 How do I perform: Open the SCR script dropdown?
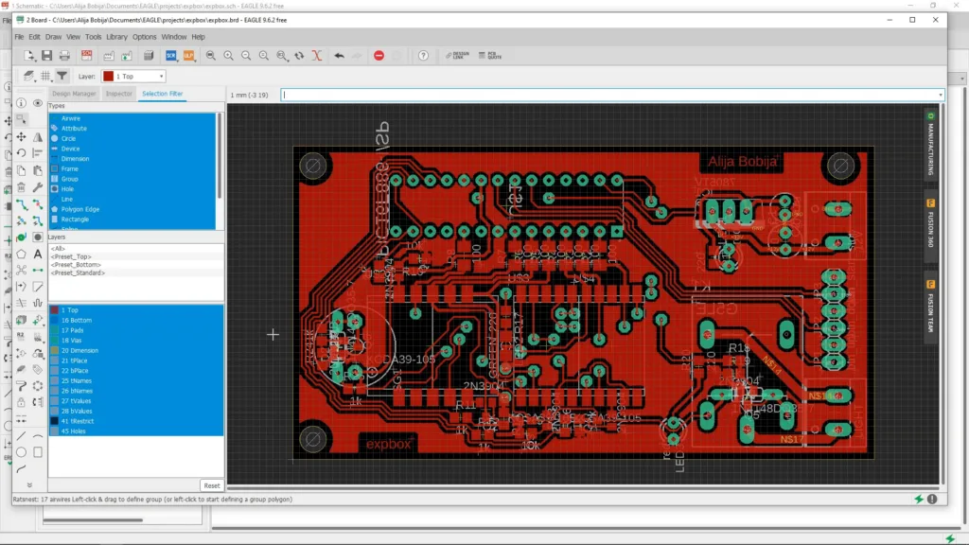(171, 56)
